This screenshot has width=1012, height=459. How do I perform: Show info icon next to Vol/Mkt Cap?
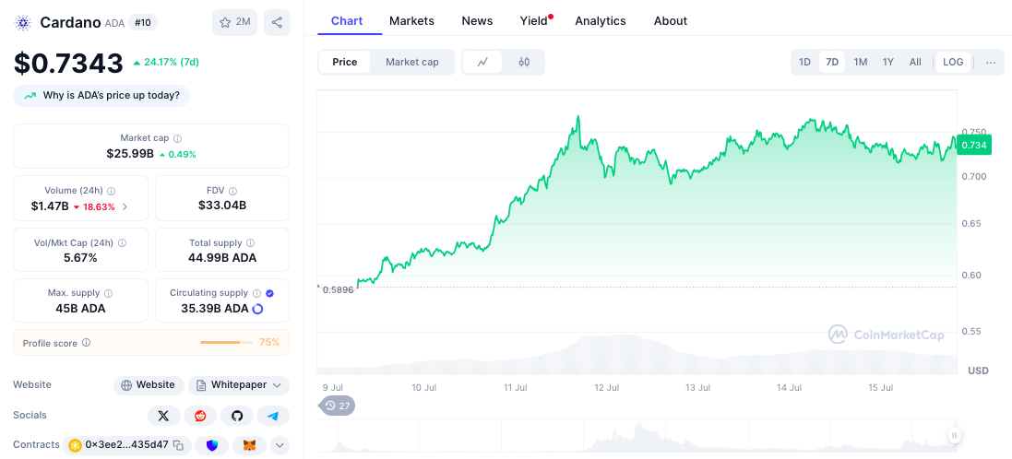coord(122,243)
